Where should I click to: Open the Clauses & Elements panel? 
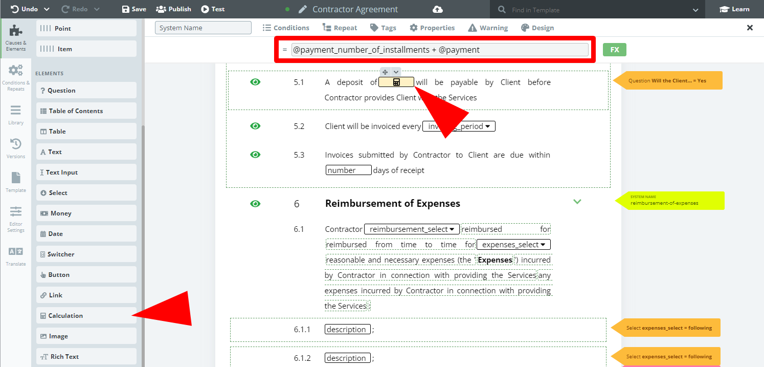(x=16, y=37)
